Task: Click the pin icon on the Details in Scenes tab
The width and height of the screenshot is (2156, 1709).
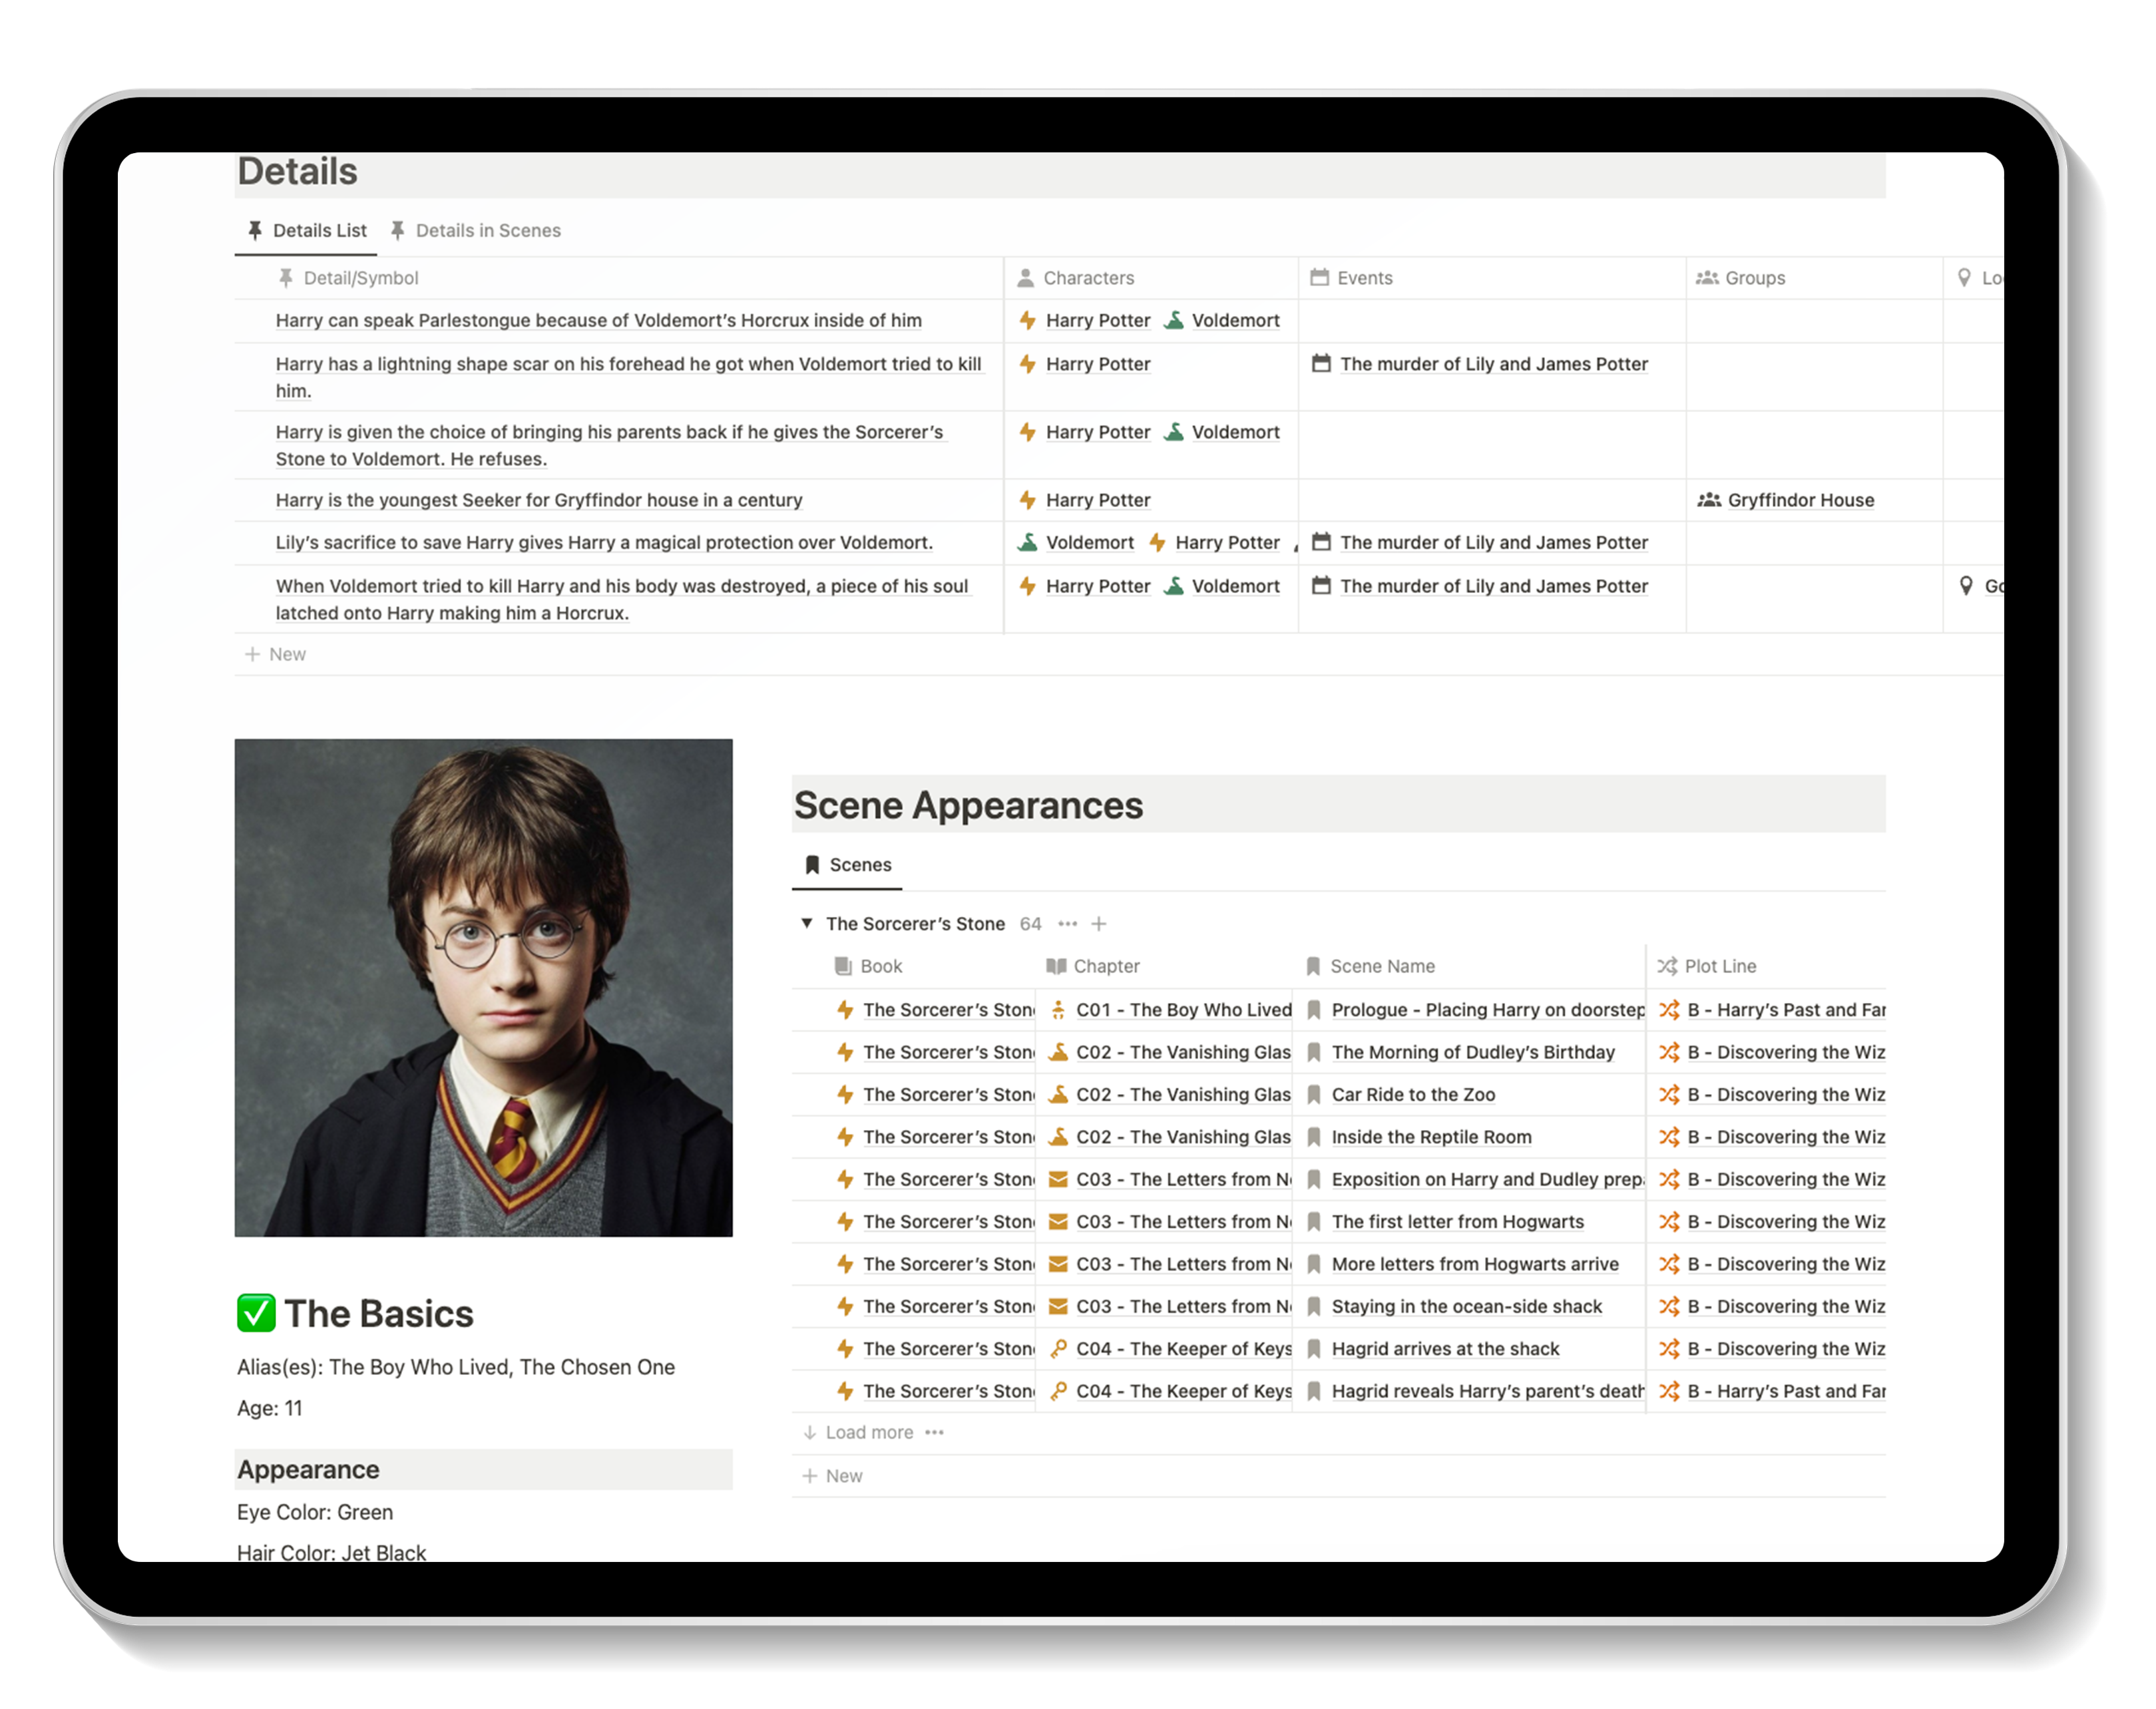Action: [398, 230]
